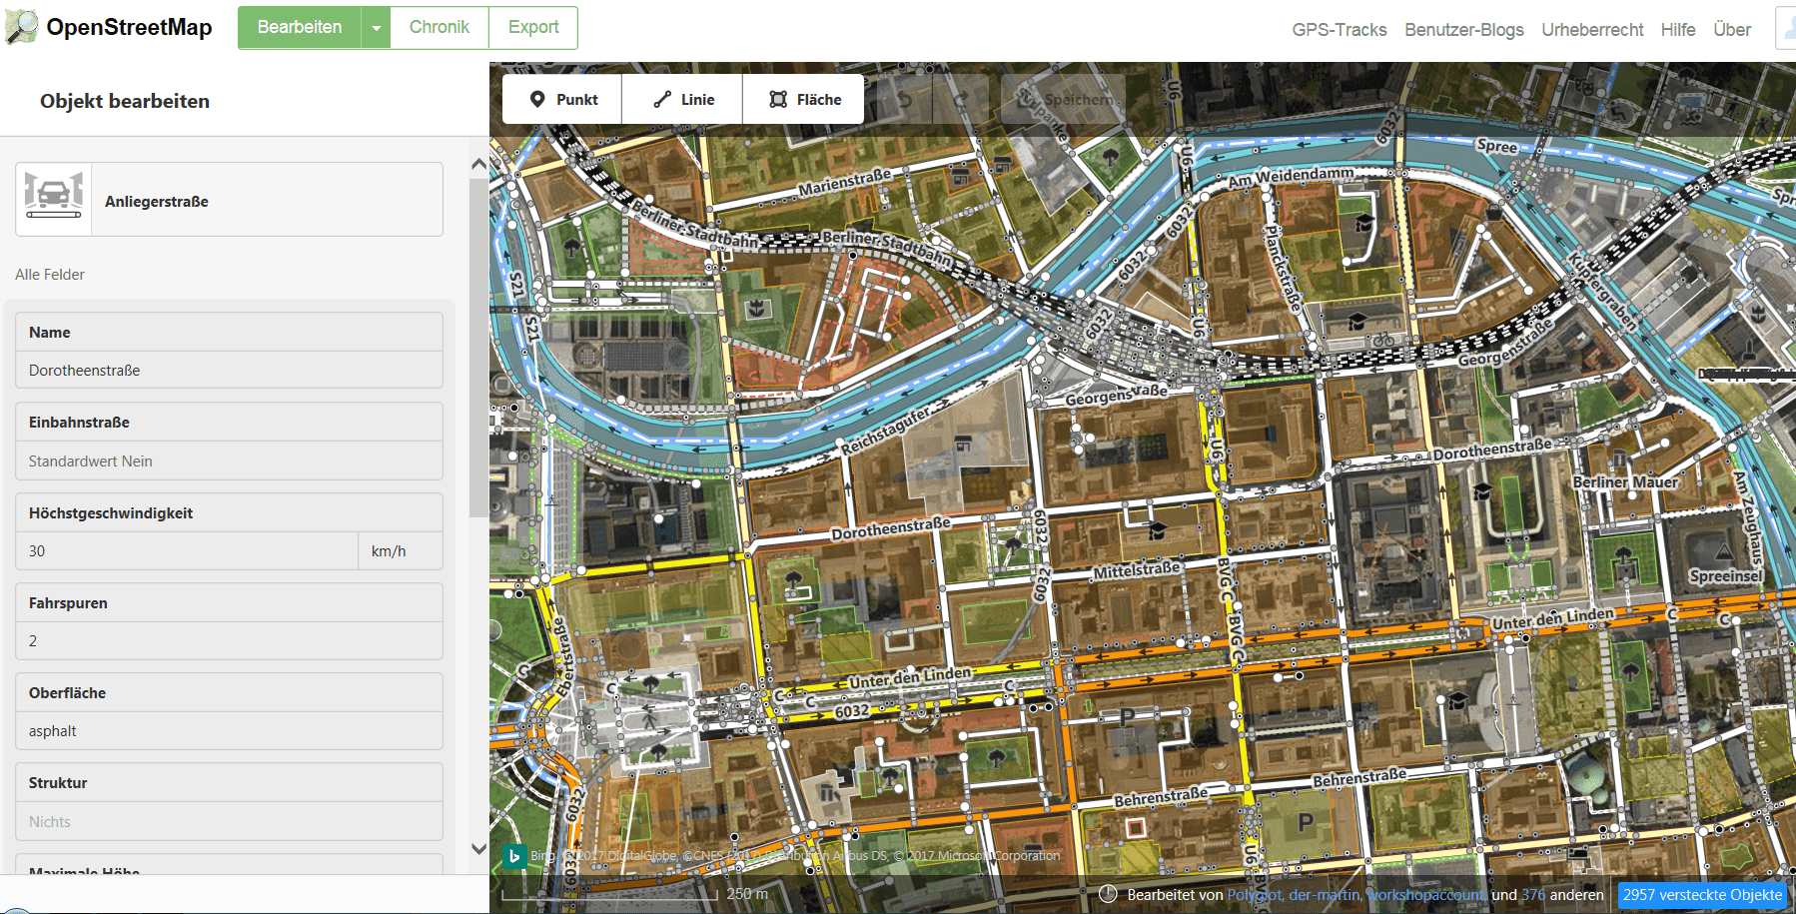
Task: Open the Hilfe menu
Action: [x=1678, y=30]
